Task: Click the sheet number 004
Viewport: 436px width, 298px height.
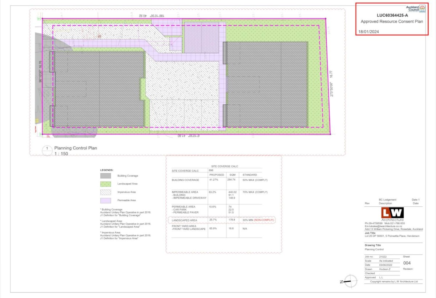Action: (407, 263)
